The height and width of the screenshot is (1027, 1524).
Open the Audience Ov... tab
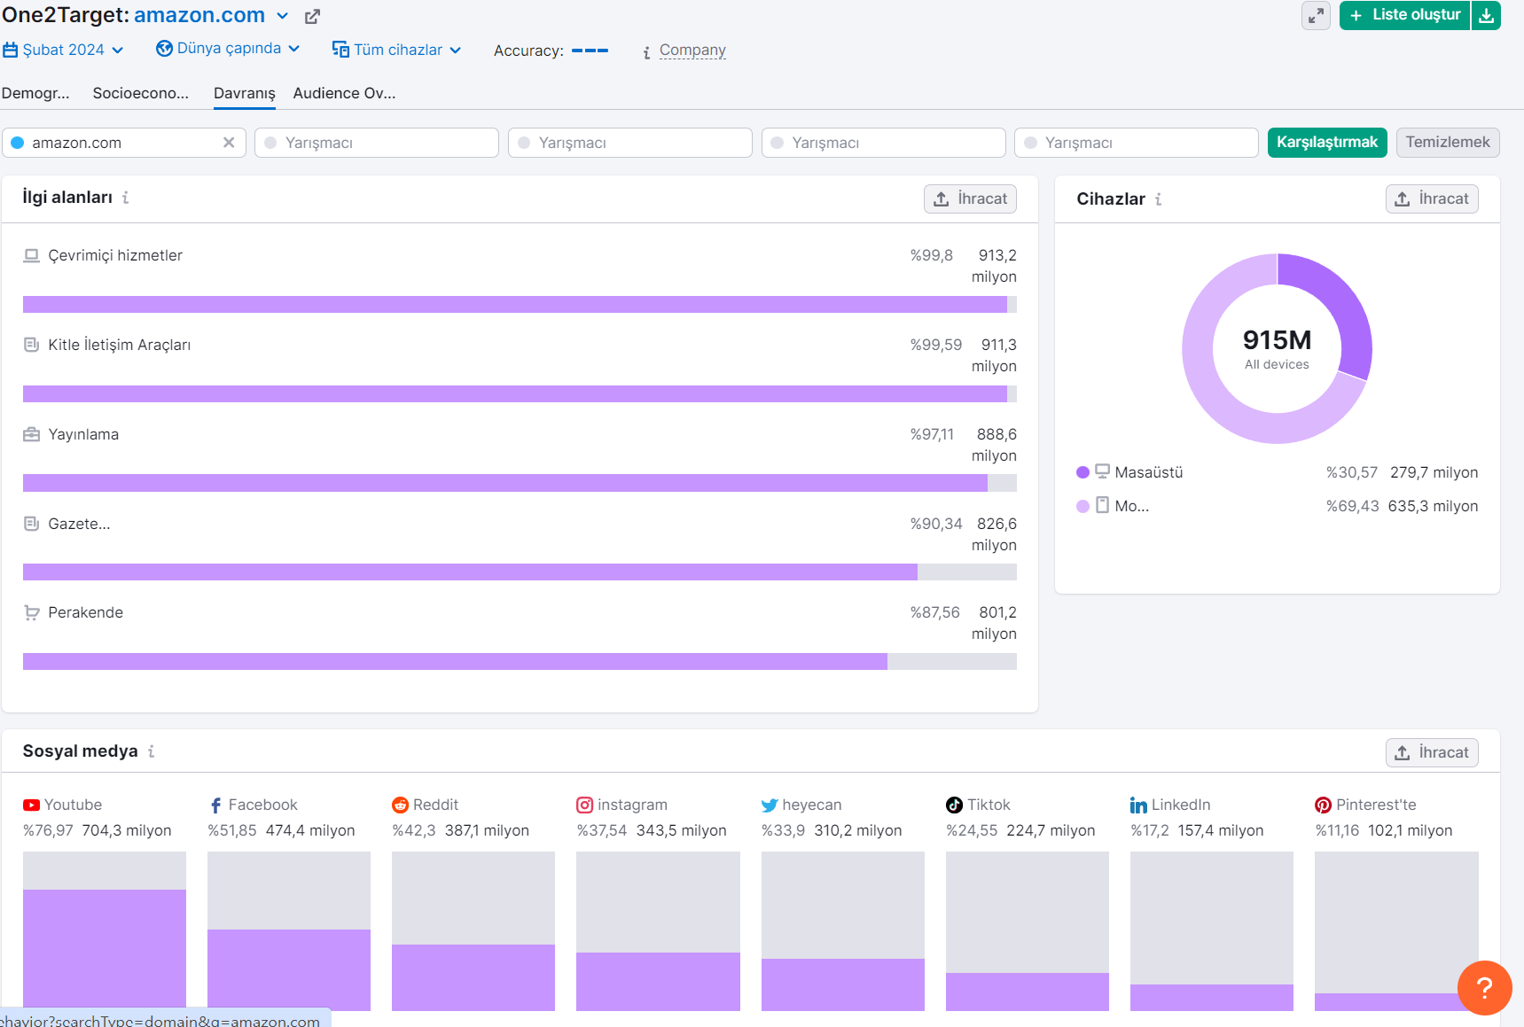345,93
